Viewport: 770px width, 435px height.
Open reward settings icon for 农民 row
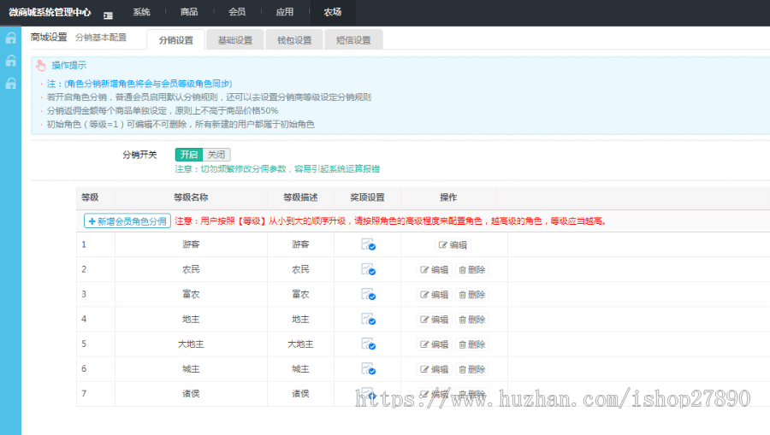(x=368, y=269)
